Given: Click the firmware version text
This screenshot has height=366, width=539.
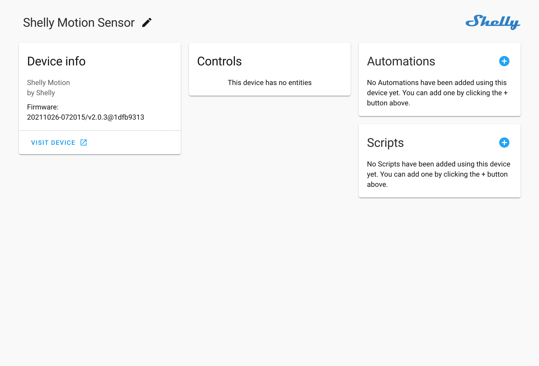Looking at the screenshot, I should (85, 117).
